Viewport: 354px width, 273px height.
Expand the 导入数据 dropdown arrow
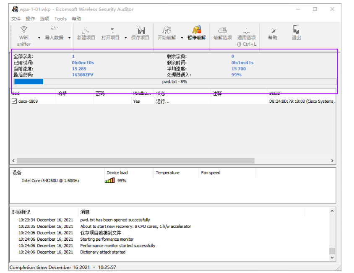pos(69,38)
